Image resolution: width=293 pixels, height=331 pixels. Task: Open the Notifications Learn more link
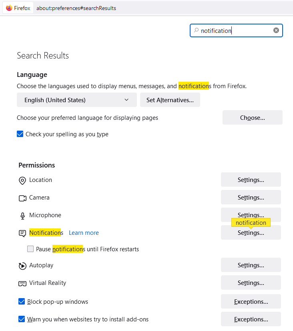[x=84, y=233]
